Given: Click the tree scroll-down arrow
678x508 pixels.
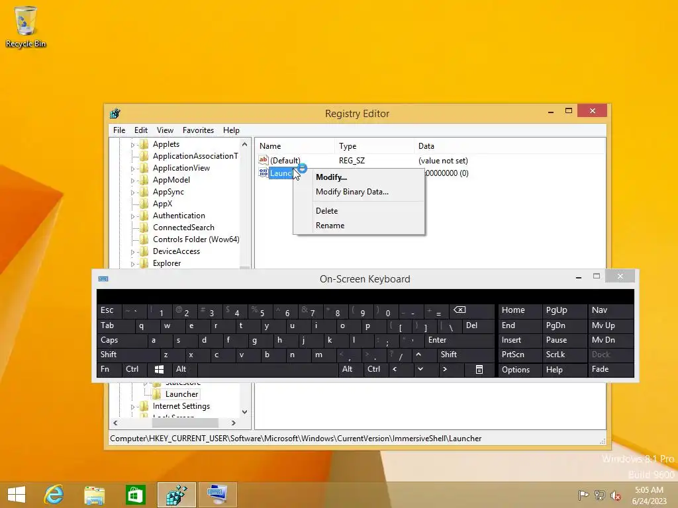Looking at the screenshot, I should 245,411.
